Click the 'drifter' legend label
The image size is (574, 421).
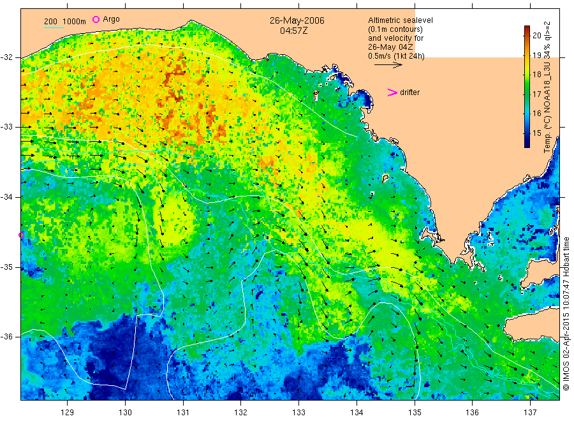409,92
